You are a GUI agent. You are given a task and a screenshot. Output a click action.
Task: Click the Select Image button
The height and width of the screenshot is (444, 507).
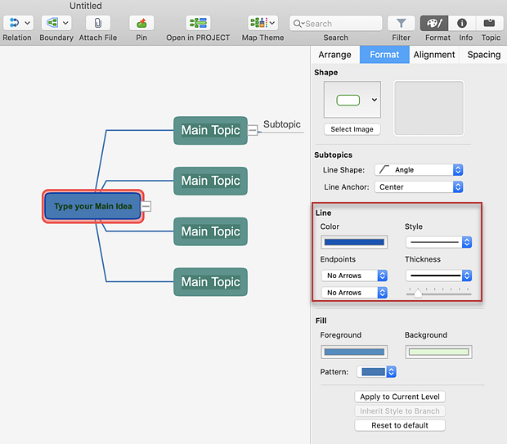tap(352, 129)
